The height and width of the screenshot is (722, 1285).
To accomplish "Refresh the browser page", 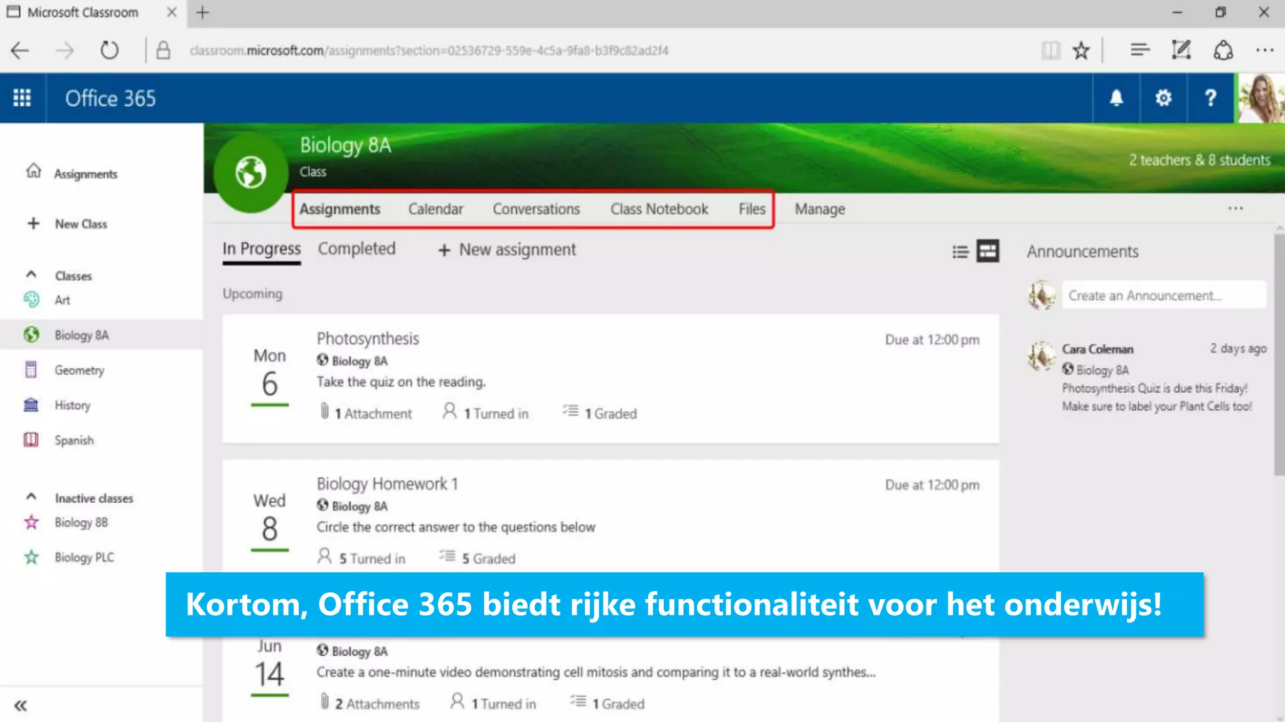I will click(x=110, y=50).
